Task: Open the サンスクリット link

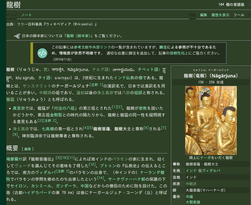Action: pos(37,86)
